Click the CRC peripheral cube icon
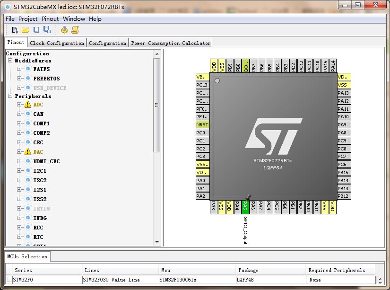The height and width of the screenshot is (290, 390). click(x=28, y=142)
